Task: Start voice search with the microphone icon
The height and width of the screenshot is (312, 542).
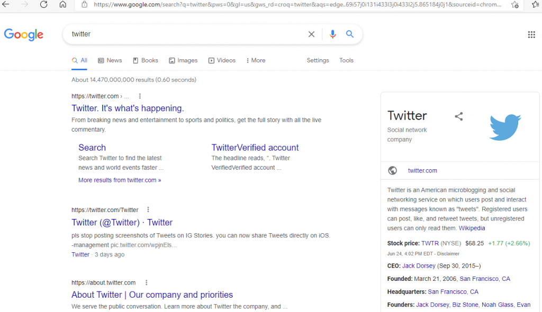Action: pyautogui.click(x=332, y=34)
